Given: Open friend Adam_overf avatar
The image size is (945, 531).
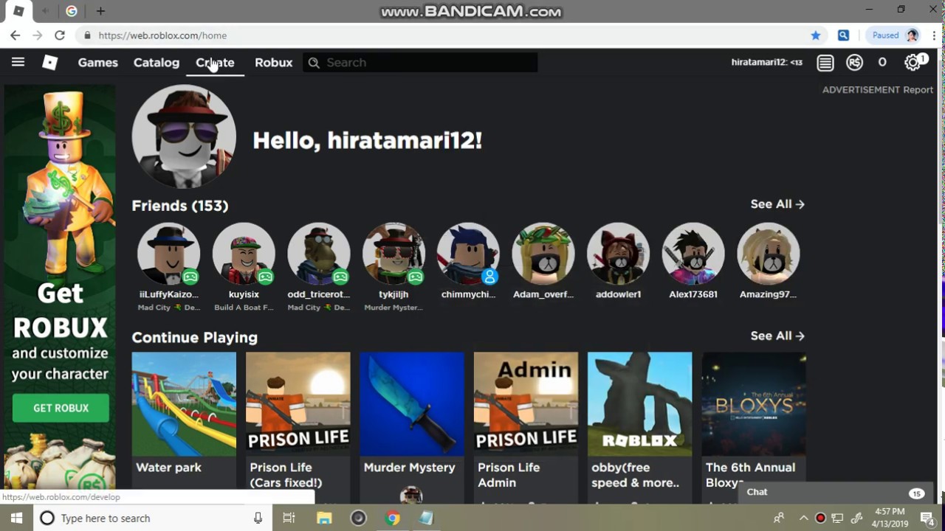Looking at the screenshot, I should pos(543,254).
